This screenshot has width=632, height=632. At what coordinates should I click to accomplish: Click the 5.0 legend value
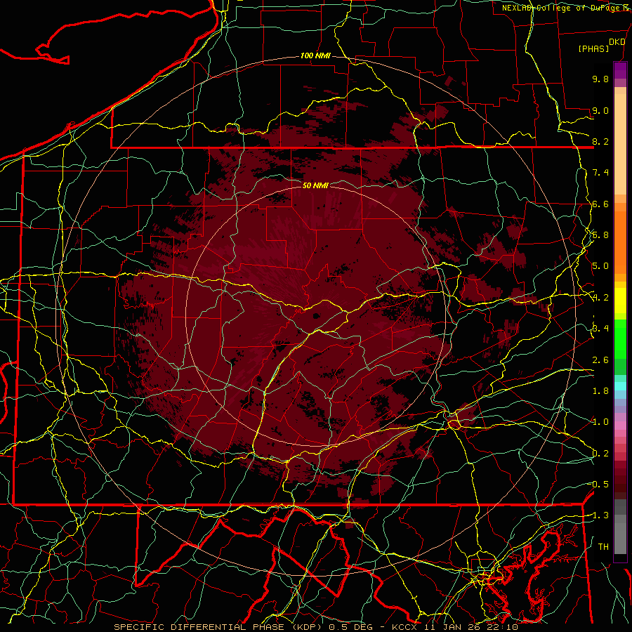pos(600,266)
